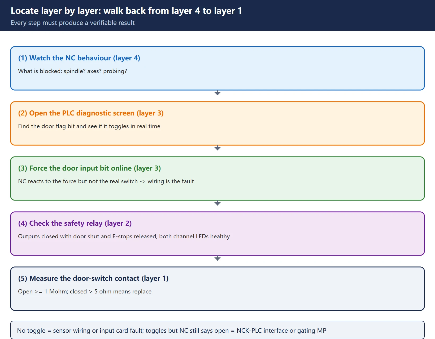Click text 'What is blocked: spindle? axes? probing?'
This screenshot has width=435, height=339.
[72, 71]
